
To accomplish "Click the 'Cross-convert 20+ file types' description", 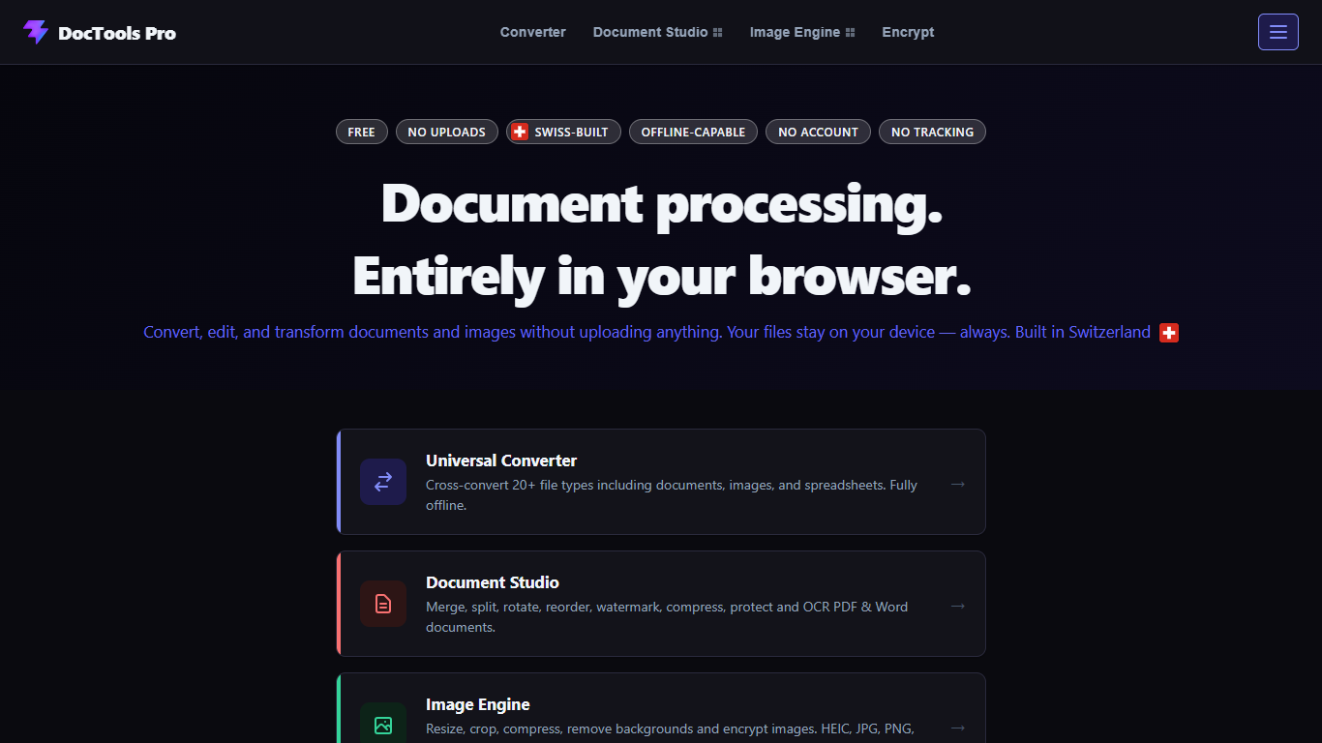I will (x=672, y=495).
